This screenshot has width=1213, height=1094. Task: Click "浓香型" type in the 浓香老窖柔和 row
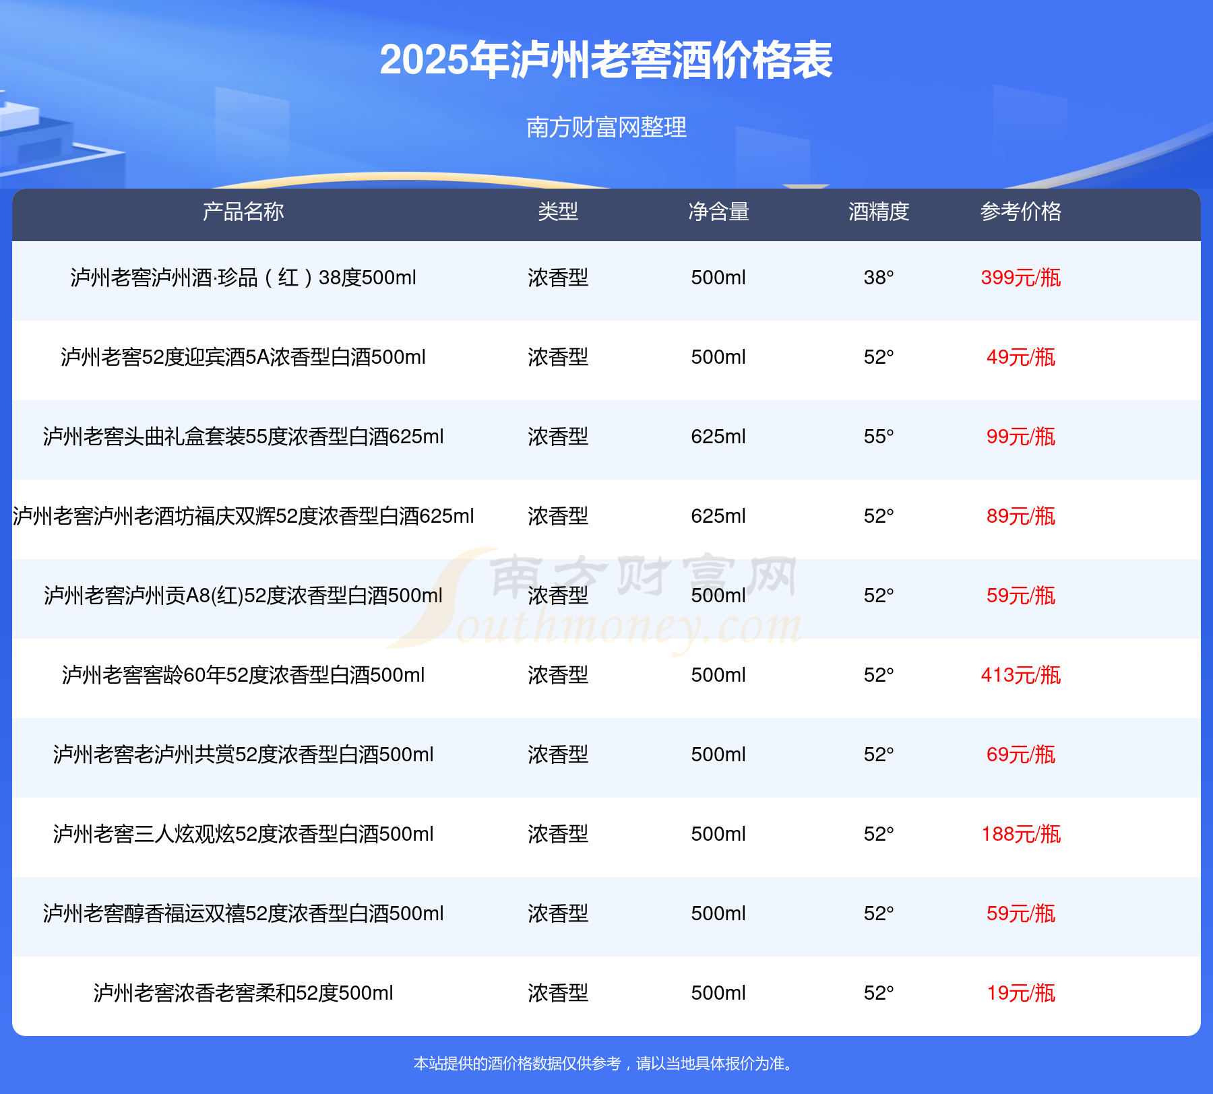point(558,993)
